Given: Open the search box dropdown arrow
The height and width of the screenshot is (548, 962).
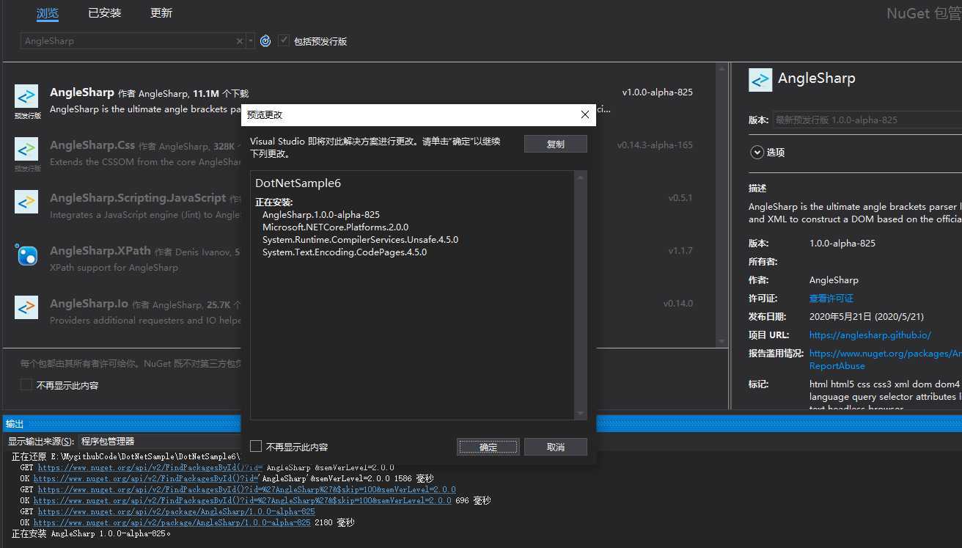Looking at the screenshot, I should pyautogui.click(x=251, y=41).
